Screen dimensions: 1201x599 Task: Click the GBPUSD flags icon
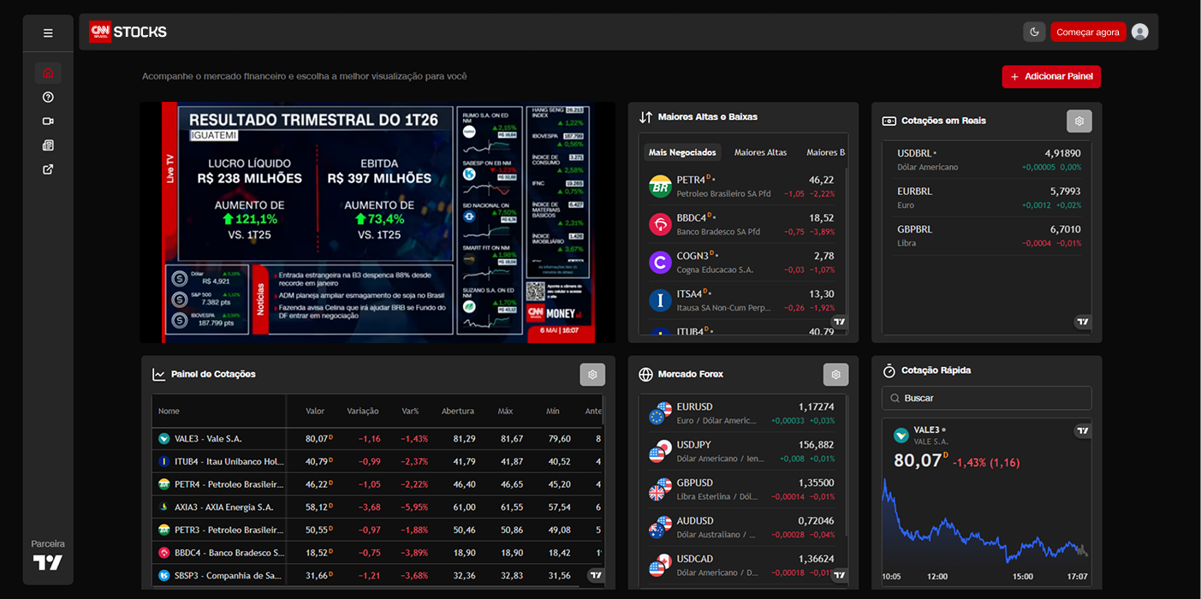point(660,489)
